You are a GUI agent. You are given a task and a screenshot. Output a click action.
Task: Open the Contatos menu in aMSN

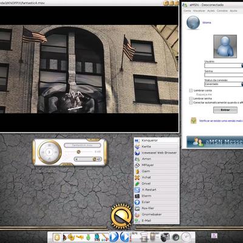[222, 11]
